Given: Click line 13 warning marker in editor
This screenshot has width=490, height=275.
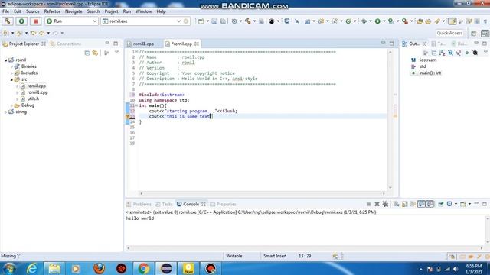Looking at the screenshot, I should [128, 117].
